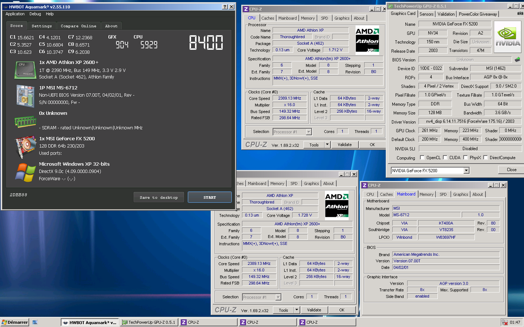524x327 pixels.
Task: Open the About tab in HWBOT Aquamark
Action: click(x=111, y=26)
